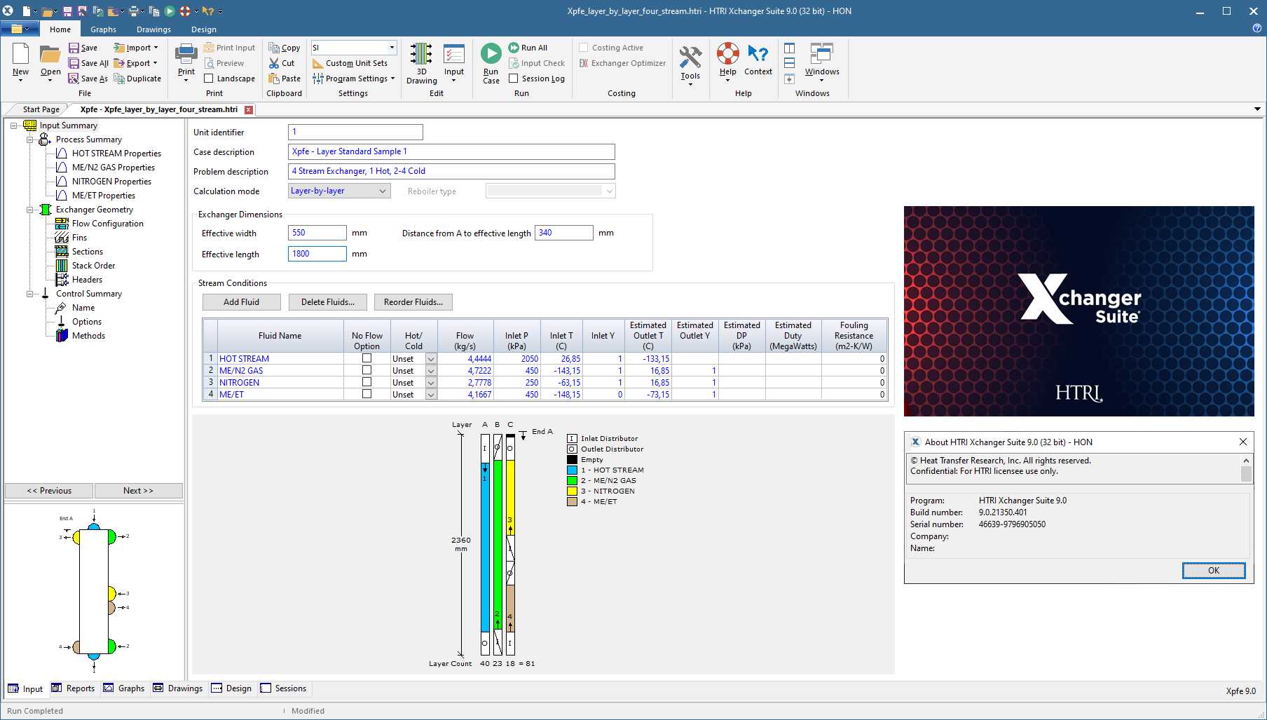The width and height of the screenshot is (1267, 720).
Task: Check No Flow Option for HOT STREAM
Action: pos(367,358)
